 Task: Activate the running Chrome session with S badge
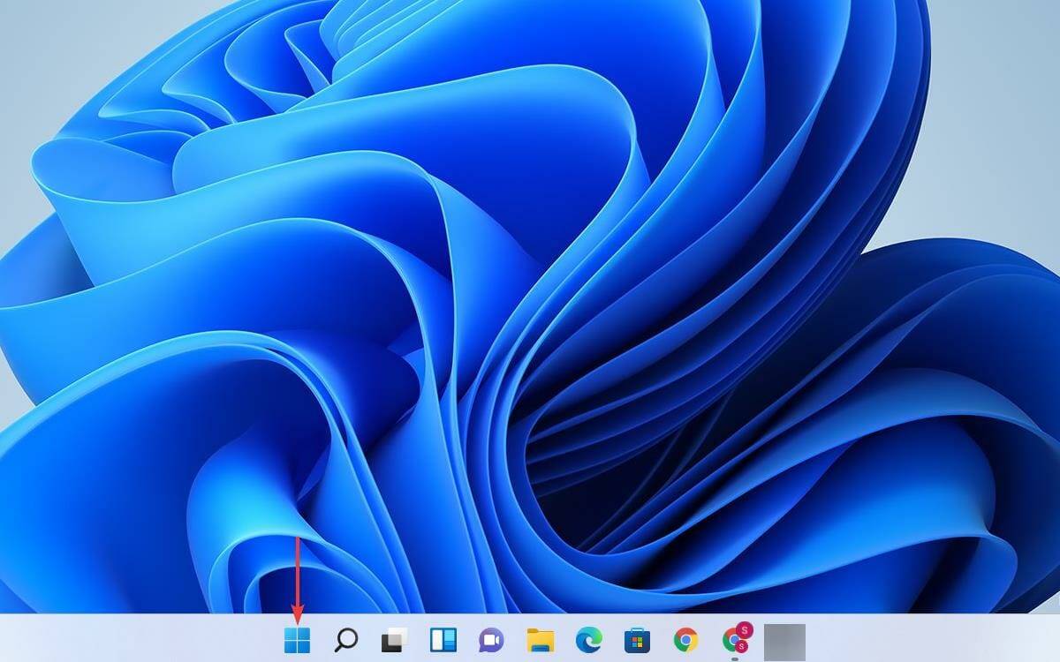[x=735, y=640]
